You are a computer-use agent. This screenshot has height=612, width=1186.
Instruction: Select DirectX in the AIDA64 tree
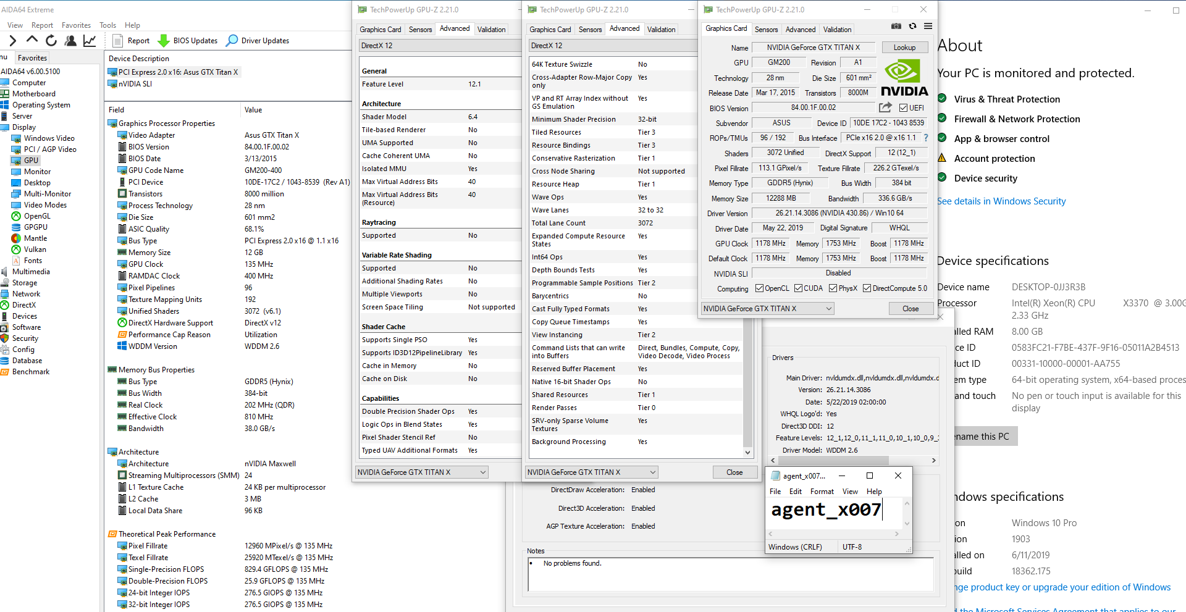coord(24,305)
